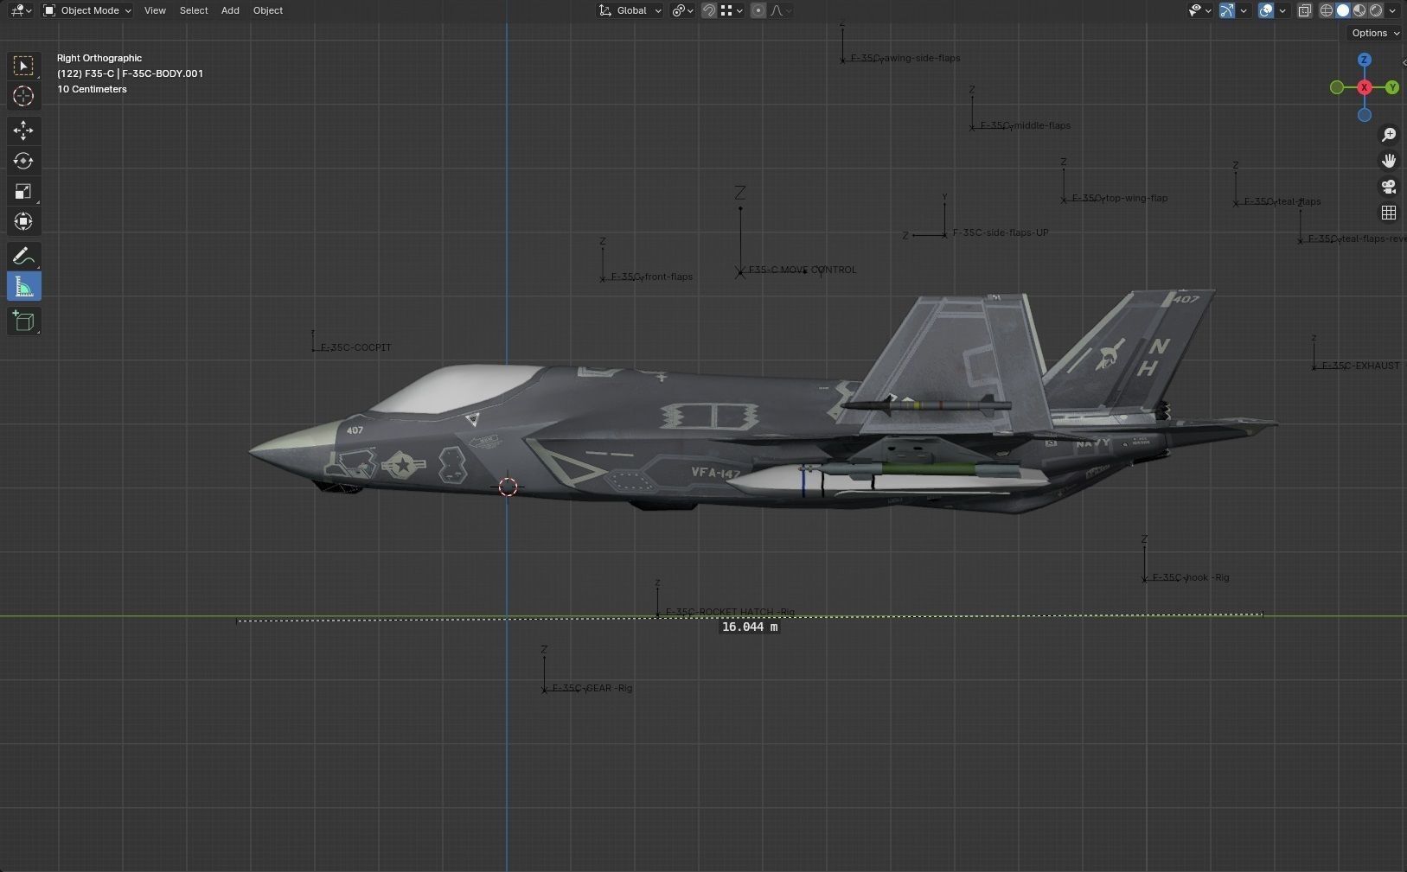Open the tool Options popover
This screenshot has height=872, width=1407.
tap(1375, 33)
